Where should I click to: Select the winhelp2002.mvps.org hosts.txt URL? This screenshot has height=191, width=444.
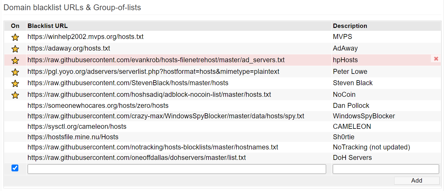(86, 37)
